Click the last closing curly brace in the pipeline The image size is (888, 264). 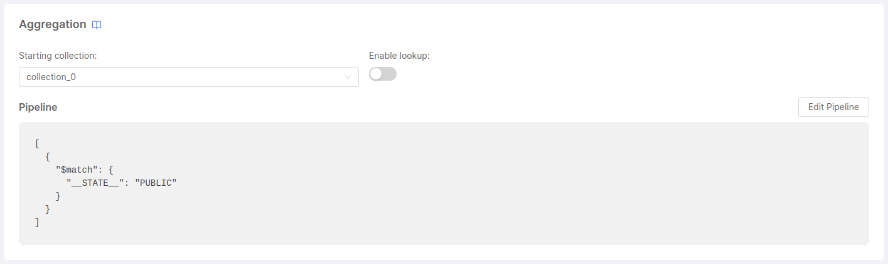[48, 209]
